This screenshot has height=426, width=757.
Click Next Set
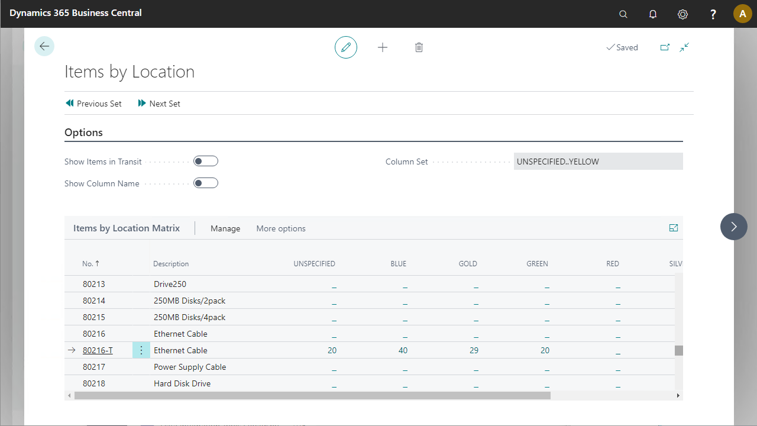click(159, 104)
